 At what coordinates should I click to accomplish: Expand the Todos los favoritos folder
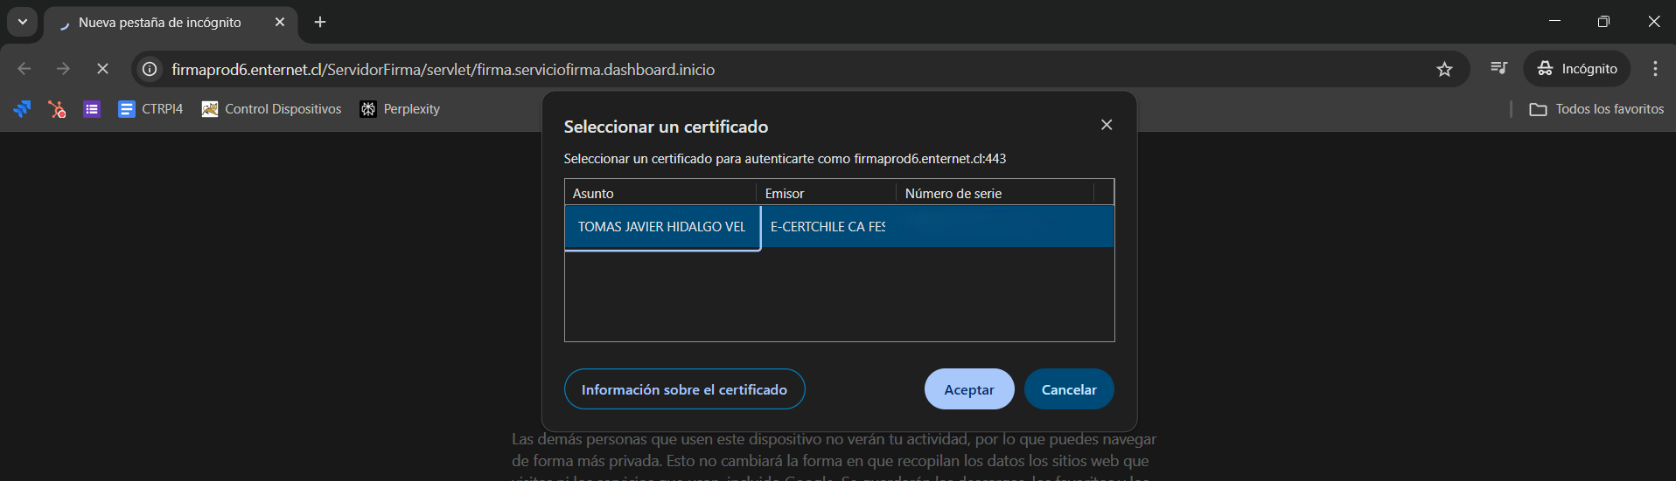tap(1596, 109)
